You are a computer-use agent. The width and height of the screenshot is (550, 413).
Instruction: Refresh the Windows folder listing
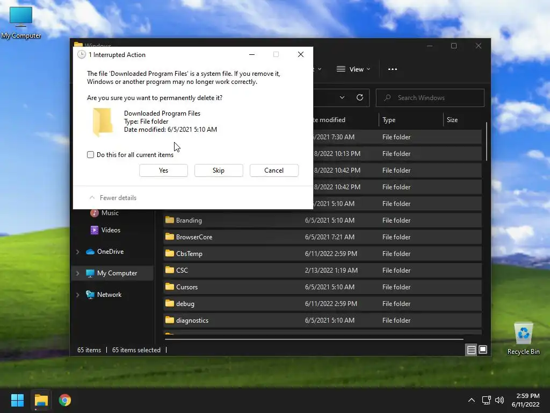click(360, 98)
